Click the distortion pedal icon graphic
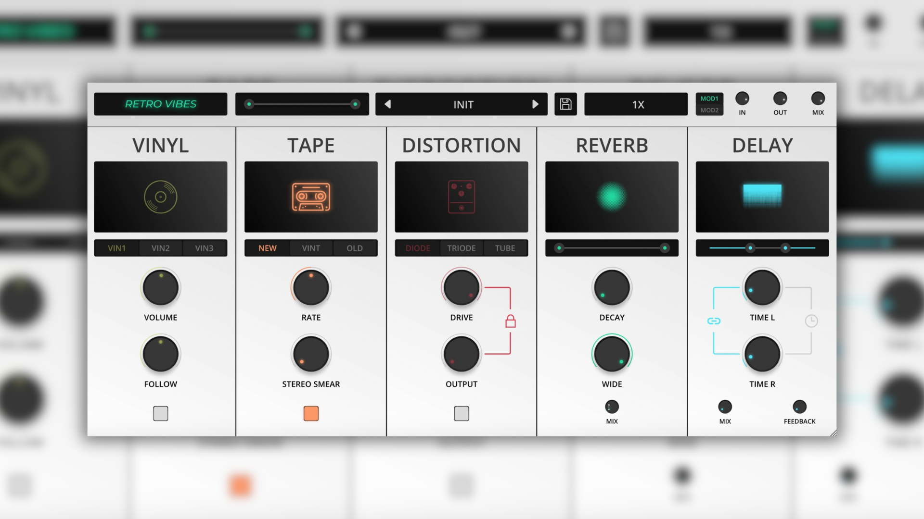This screenshot has width=924, height=519. point(461,197)
